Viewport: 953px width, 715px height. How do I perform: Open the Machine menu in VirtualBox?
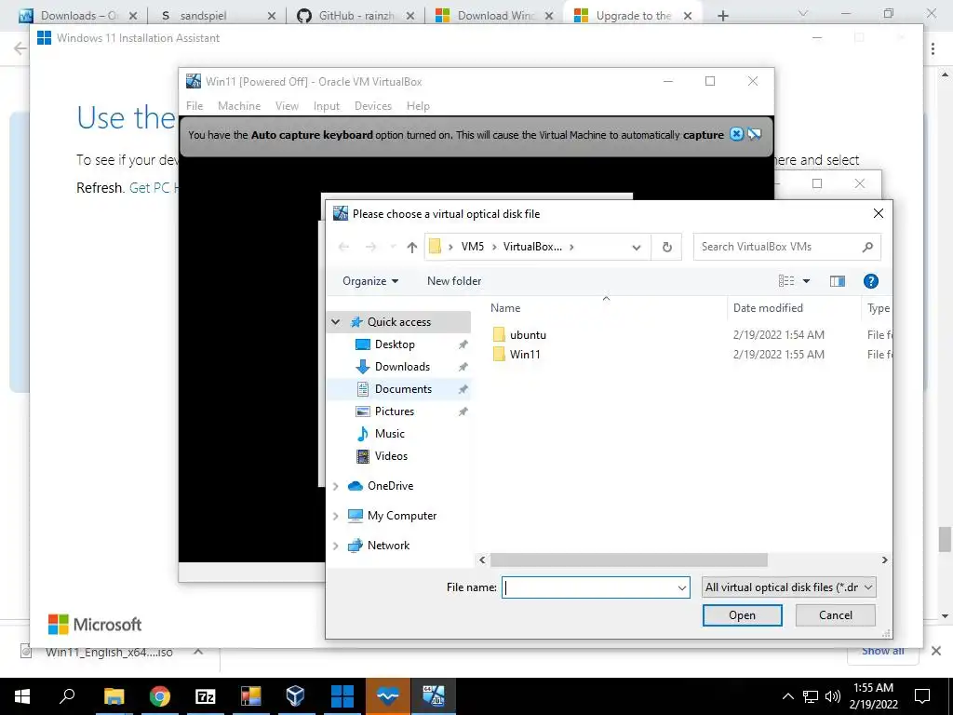tap(239, 106)
